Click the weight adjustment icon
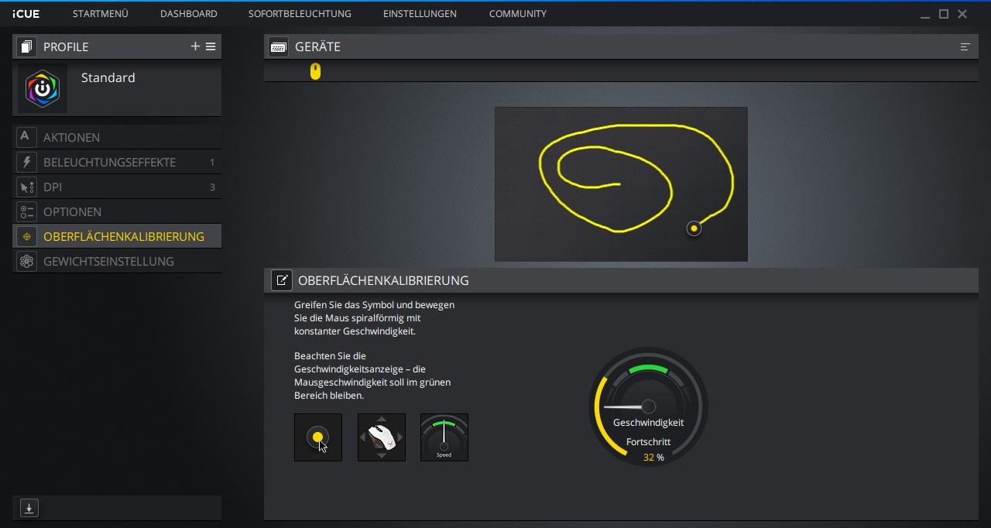Screen dimensions: 991x528 point(26,261)
